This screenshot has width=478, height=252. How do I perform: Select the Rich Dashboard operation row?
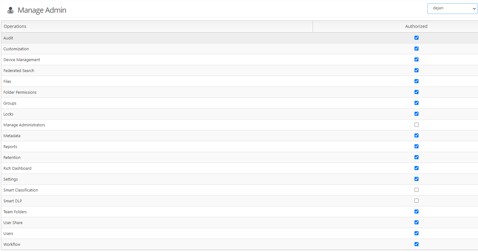[17, 169]
